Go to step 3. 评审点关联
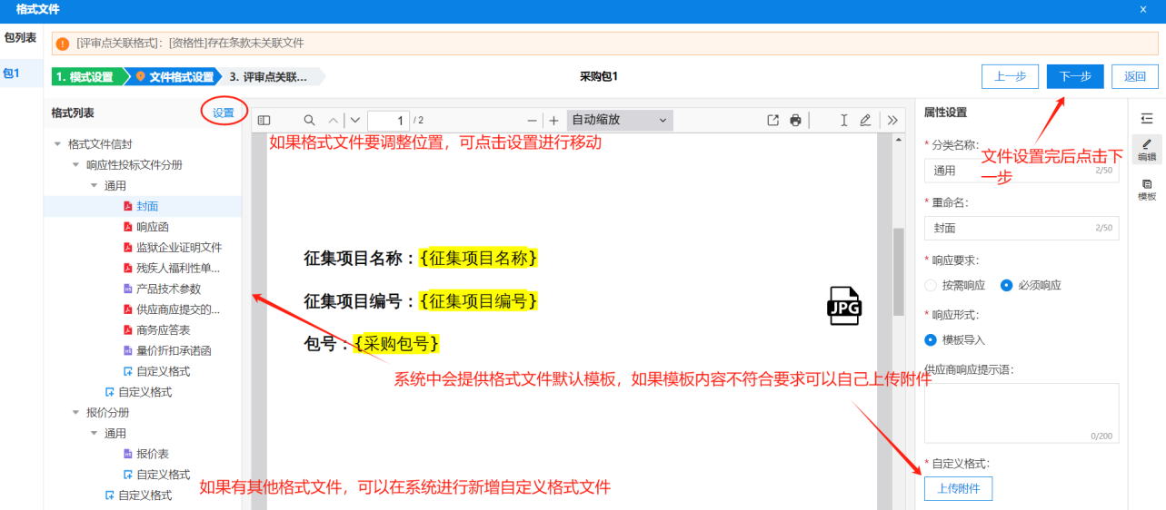 coord(270,77)
